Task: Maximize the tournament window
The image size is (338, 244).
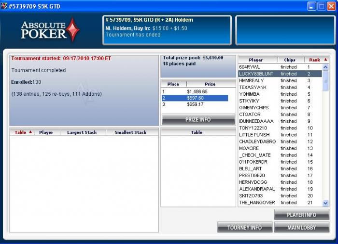Action: coord(322,6)
